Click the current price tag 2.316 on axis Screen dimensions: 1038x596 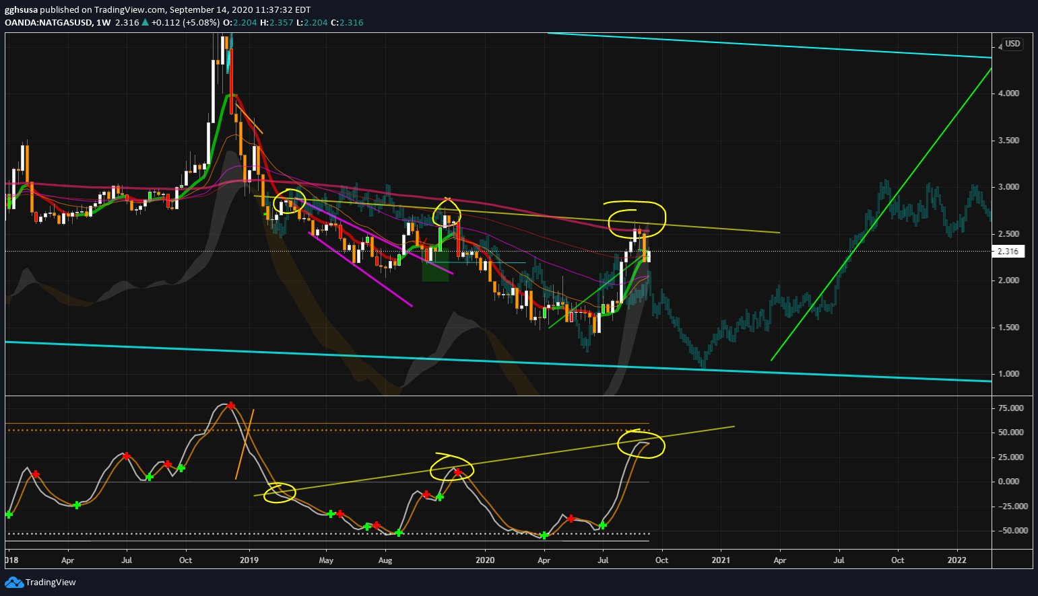(x=1008, y=251)
